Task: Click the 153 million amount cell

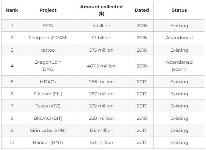Action: [x=101, y=142]
